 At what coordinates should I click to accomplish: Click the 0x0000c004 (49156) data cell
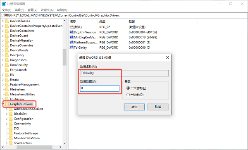[x=143, y=32]
